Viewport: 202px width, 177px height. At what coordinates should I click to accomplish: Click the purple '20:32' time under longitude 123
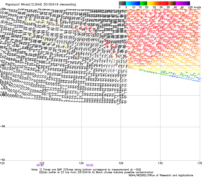(40, 165)
